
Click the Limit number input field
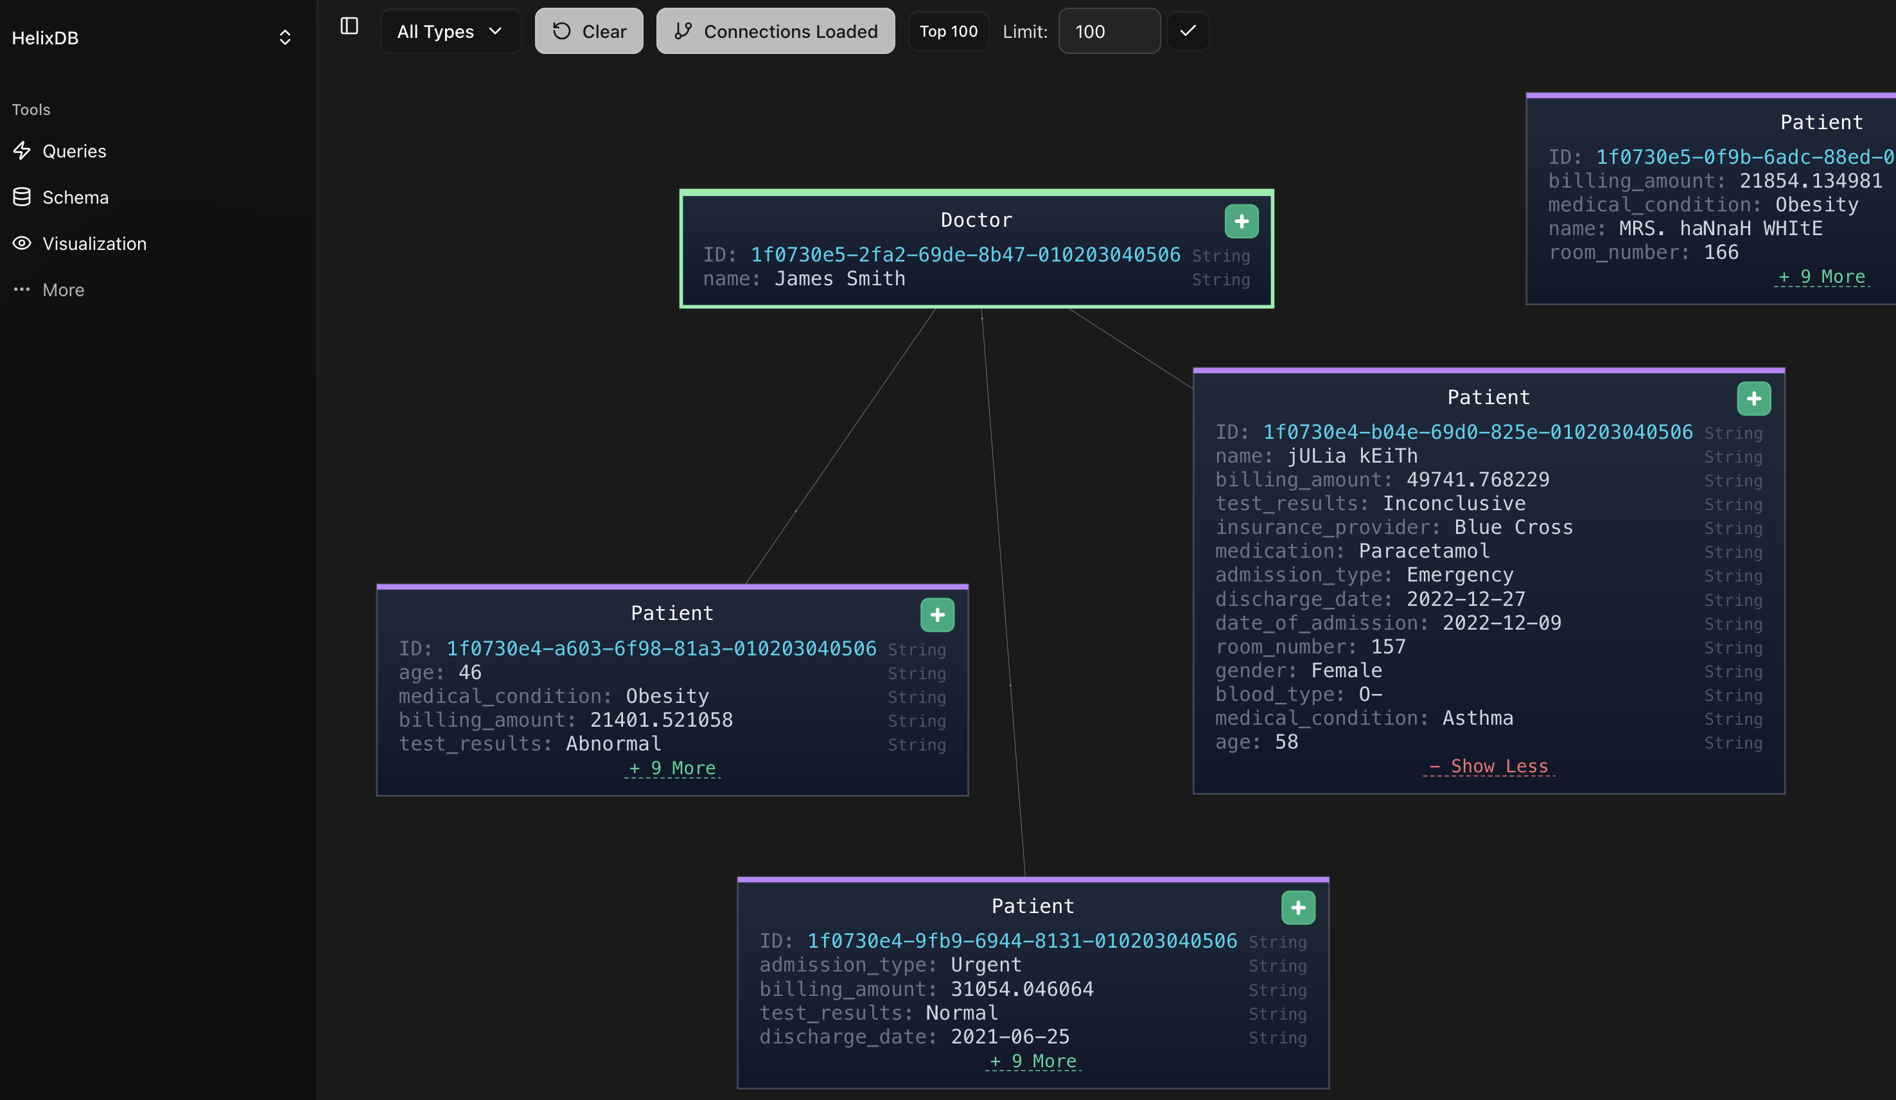(x=1109, y=31)
